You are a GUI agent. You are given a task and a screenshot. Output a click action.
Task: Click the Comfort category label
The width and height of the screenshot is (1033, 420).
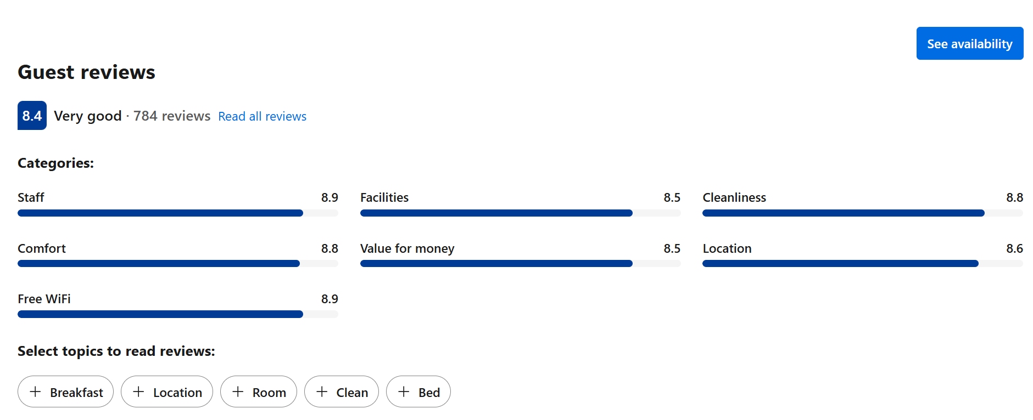click(42, 248)
